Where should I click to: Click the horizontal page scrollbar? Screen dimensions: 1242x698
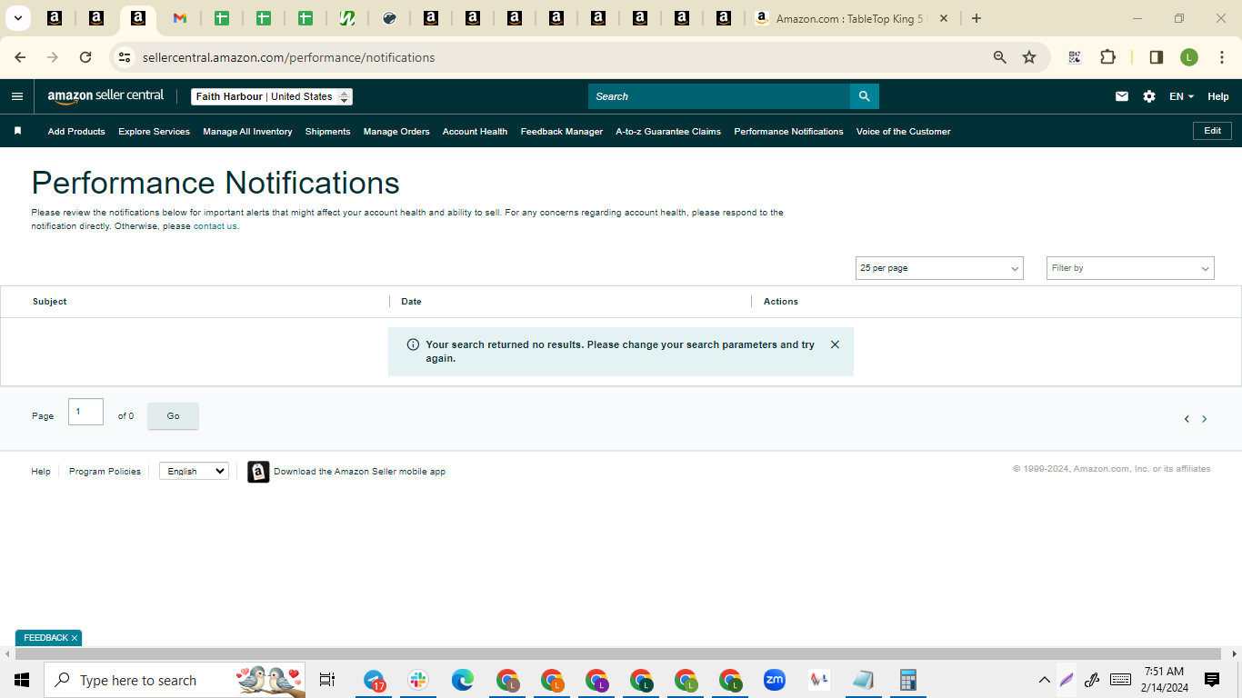[x=618, y=653]
